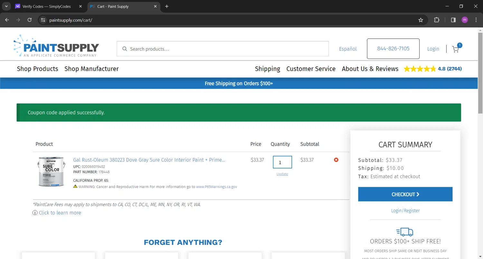Viewport: 483px width, 259px height.
Task: Click the 844-826-7105 phone button
Action: tap(393, 49)
